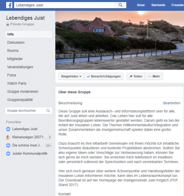
Task: Share the group with Teilen button
Action: click(136, 76)
